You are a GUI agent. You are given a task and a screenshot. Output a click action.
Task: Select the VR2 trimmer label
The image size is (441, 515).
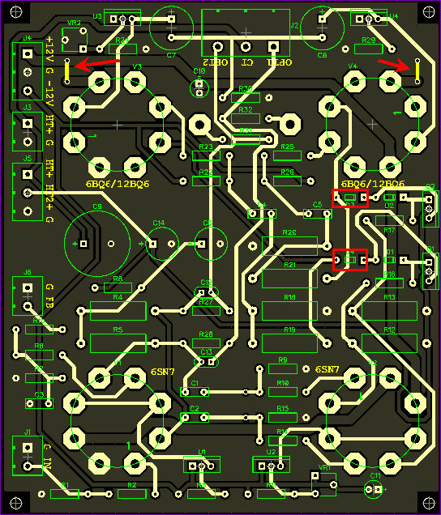(x=74, y=23)
